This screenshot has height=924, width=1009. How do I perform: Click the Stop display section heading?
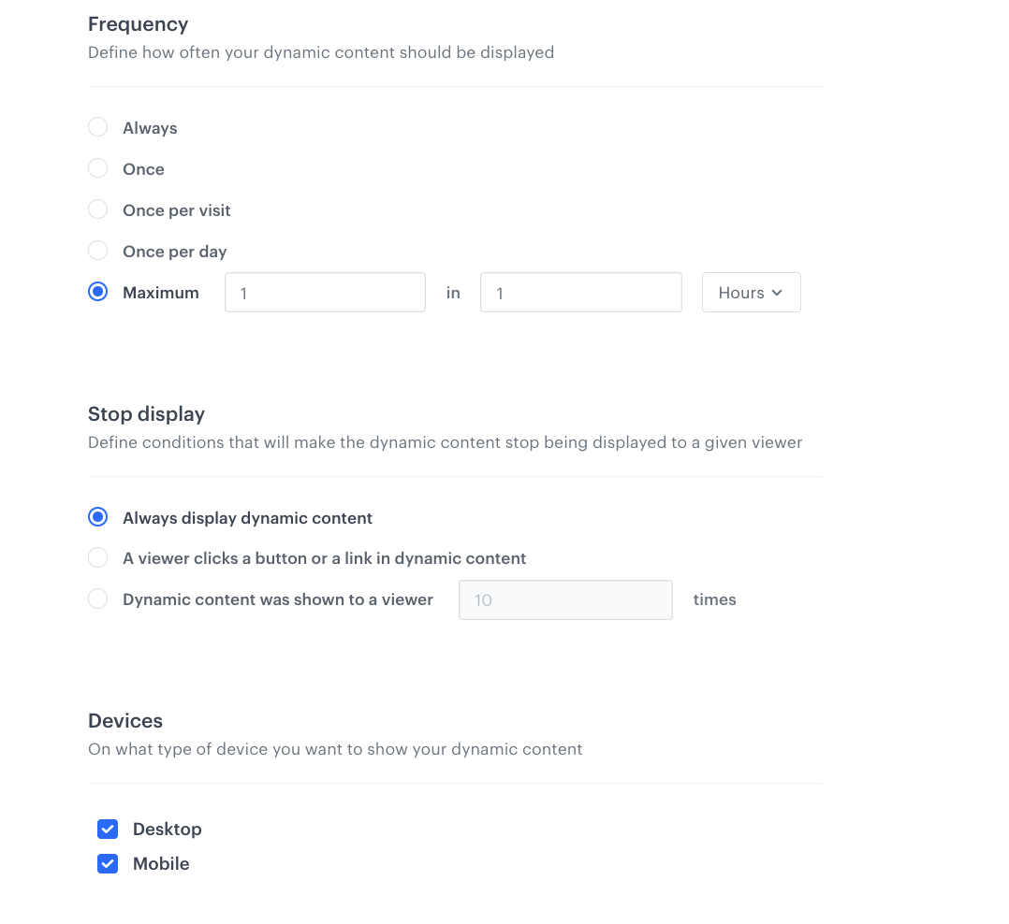(x=146, y=414)
